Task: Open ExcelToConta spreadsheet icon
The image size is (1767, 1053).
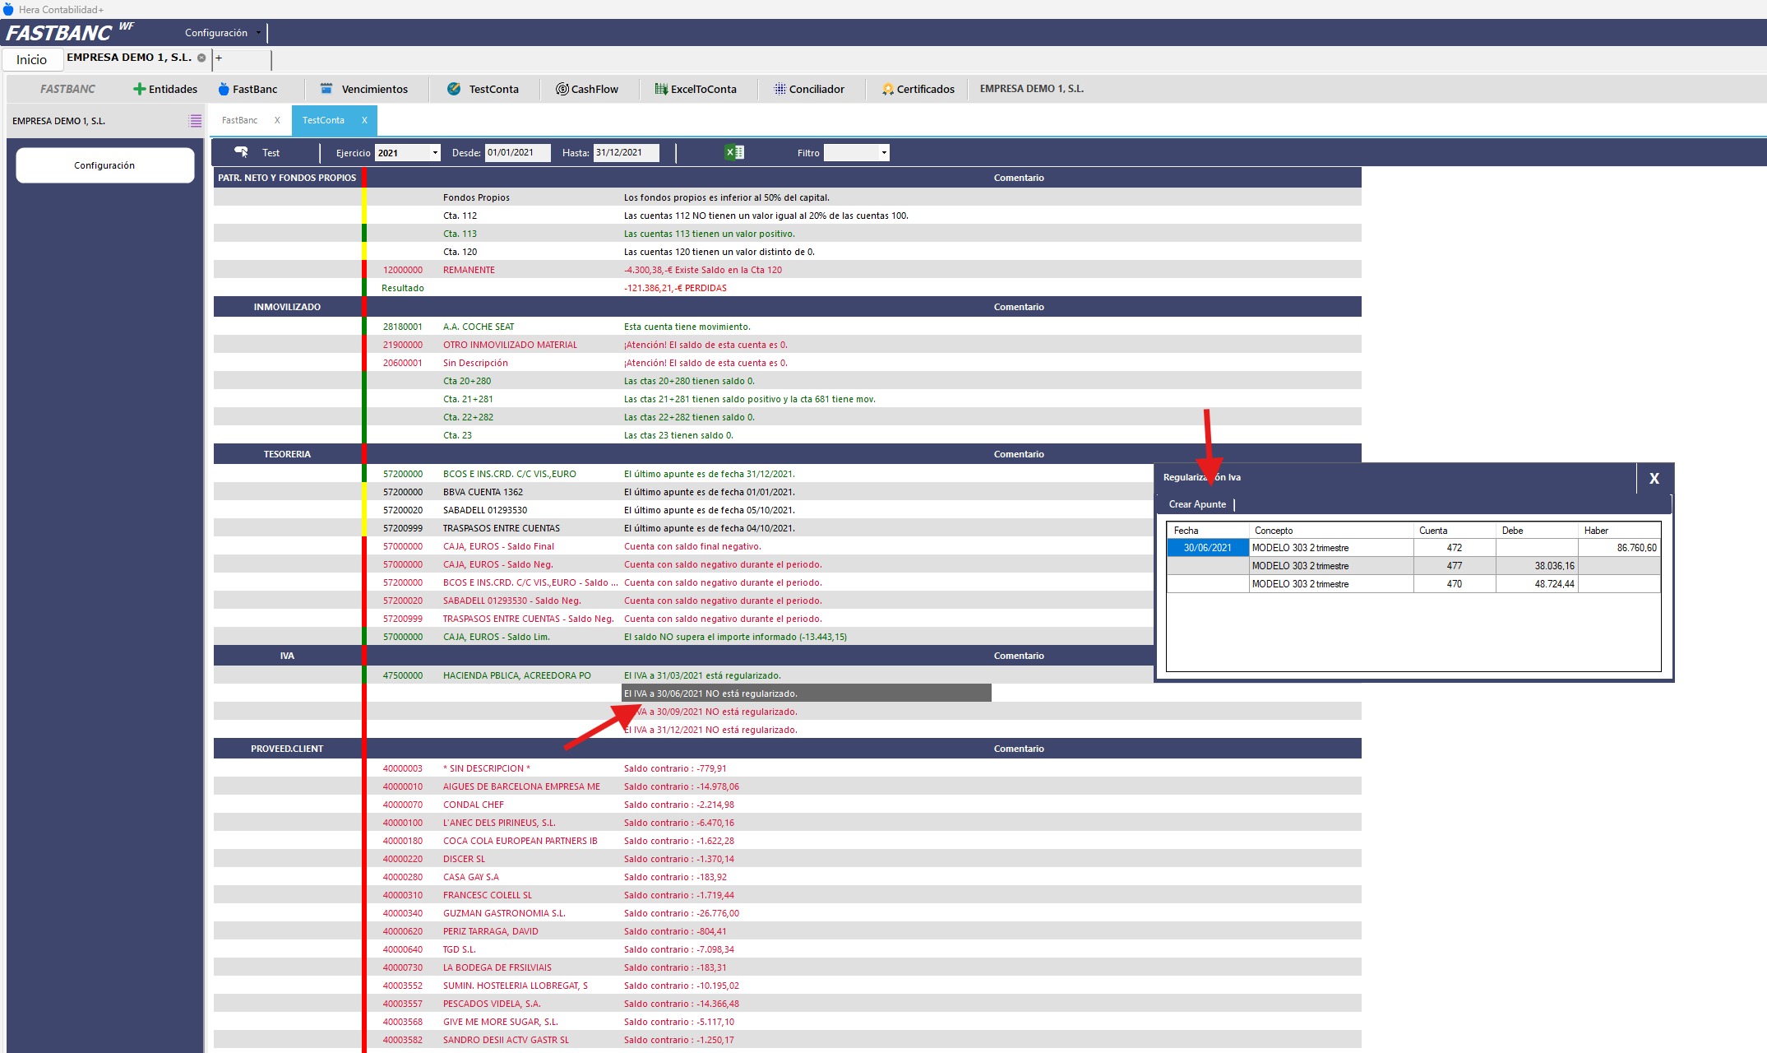Action: tap(661, 89)
